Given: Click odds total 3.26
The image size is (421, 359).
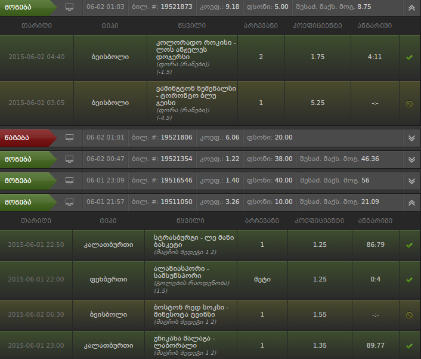Looking at the screenshot, I should (x=232, y=202).
